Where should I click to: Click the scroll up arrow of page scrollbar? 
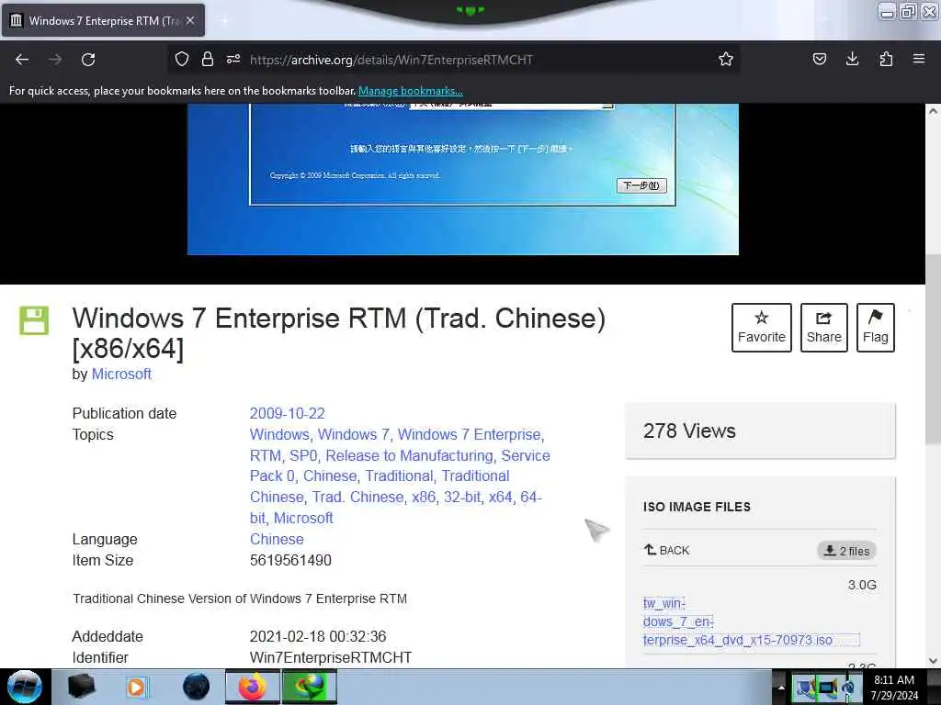[933, 111]
